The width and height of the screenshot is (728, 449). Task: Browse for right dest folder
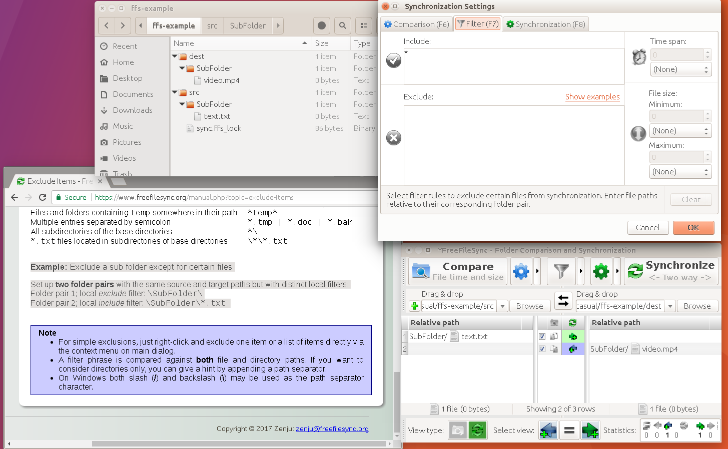pyautogui.click(x=697, y=306)
